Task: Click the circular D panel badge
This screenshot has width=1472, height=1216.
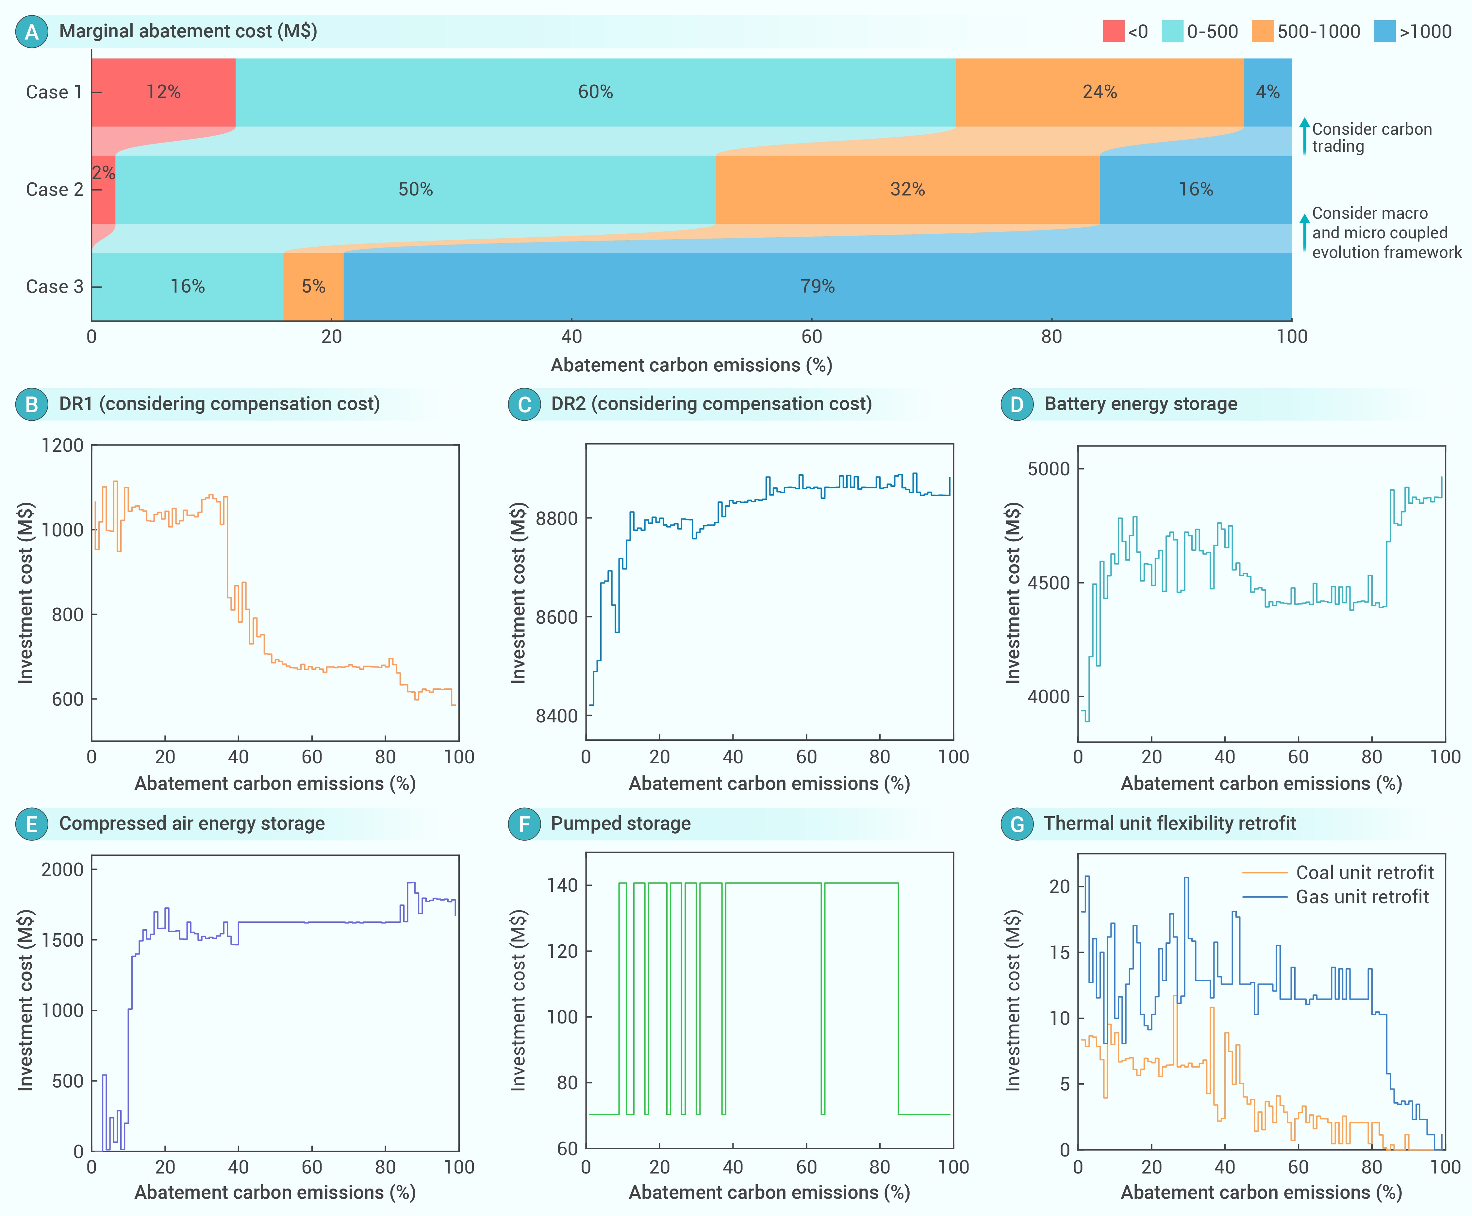Action: [x=1017, y=404]
